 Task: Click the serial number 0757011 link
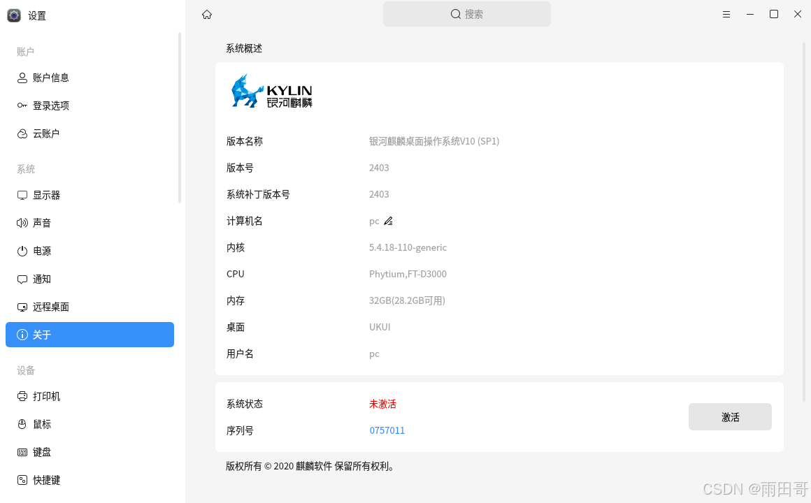pyautogui.click(x=387, y=430)
